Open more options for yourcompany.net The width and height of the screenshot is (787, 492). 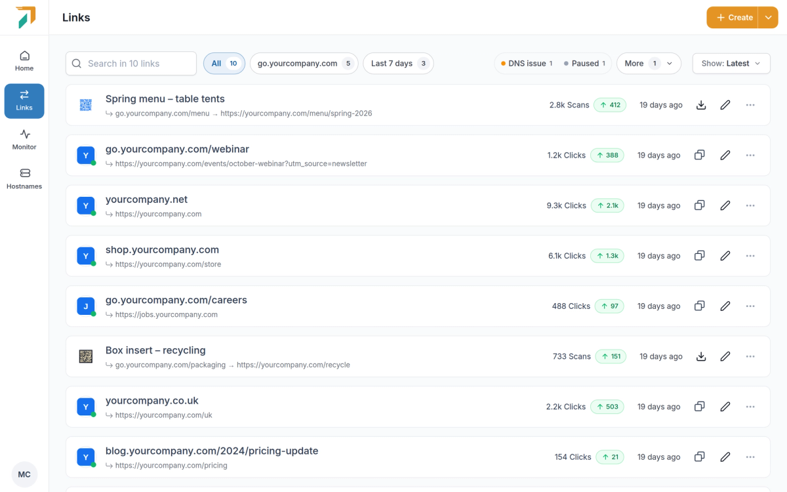click(750, 205)
